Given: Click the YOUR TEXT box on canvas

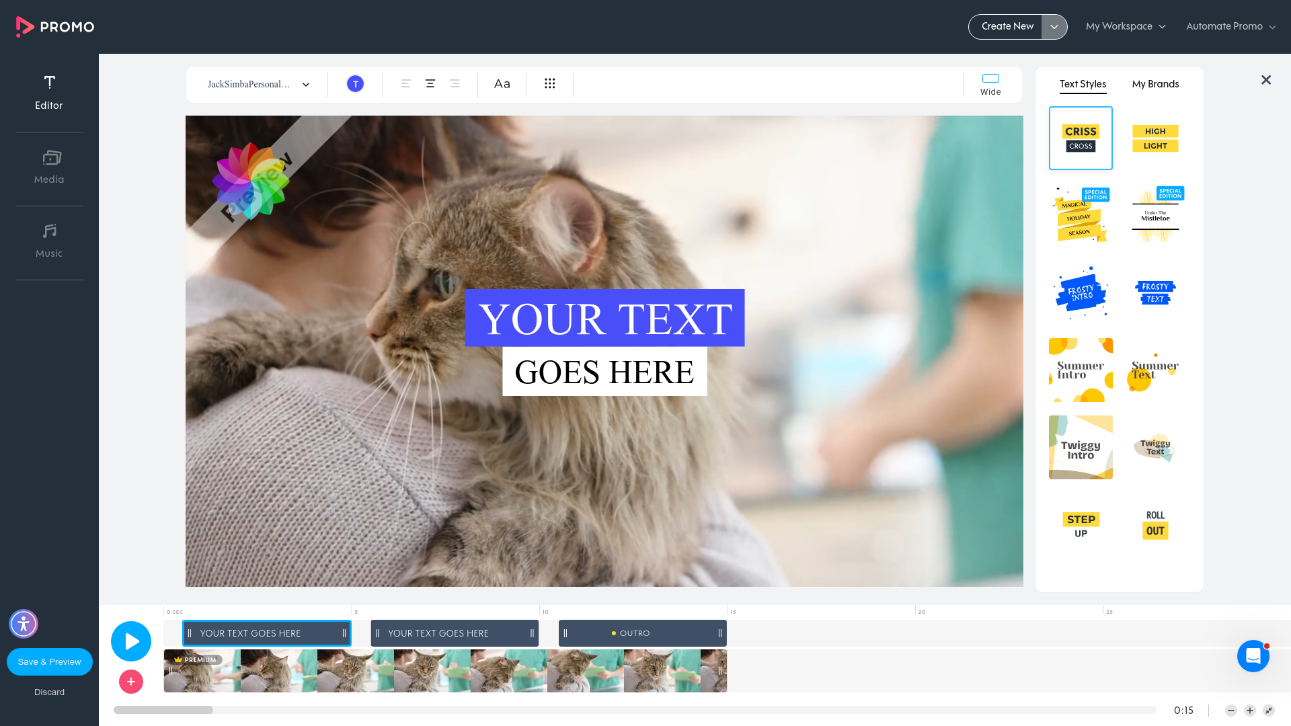Looking at the screenshot, I should click(x=604, y=318).
